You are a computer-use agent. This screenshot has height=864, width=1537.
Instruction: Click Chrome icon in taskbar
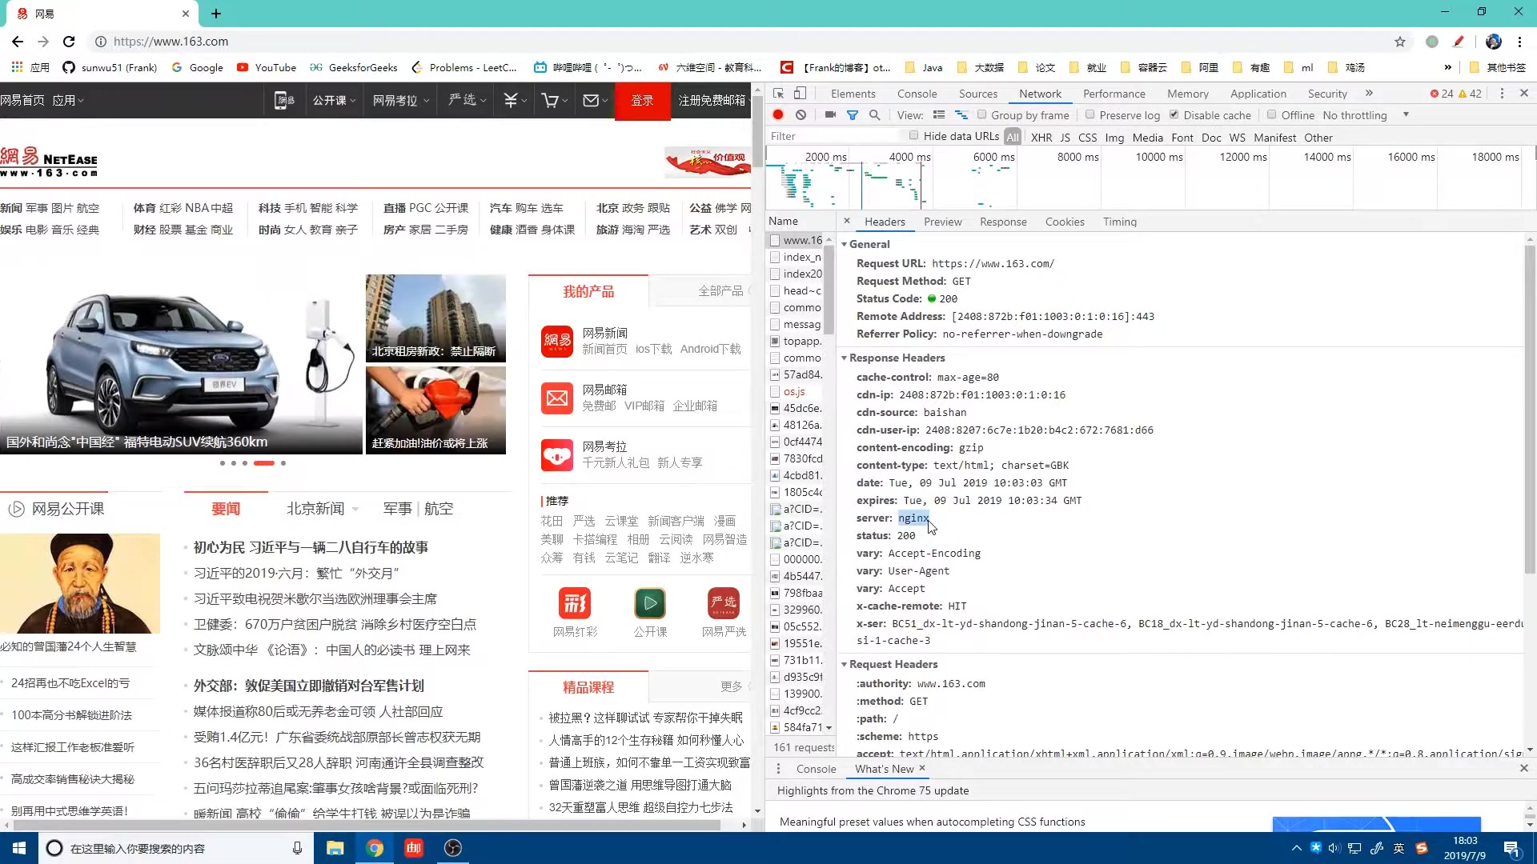[x=375, y=848]
